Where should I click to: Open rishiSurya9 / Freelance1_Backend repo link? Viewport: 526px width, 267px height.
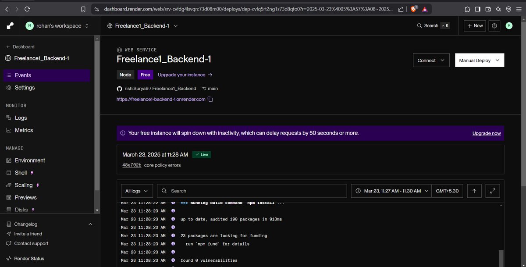click(160, 89)
